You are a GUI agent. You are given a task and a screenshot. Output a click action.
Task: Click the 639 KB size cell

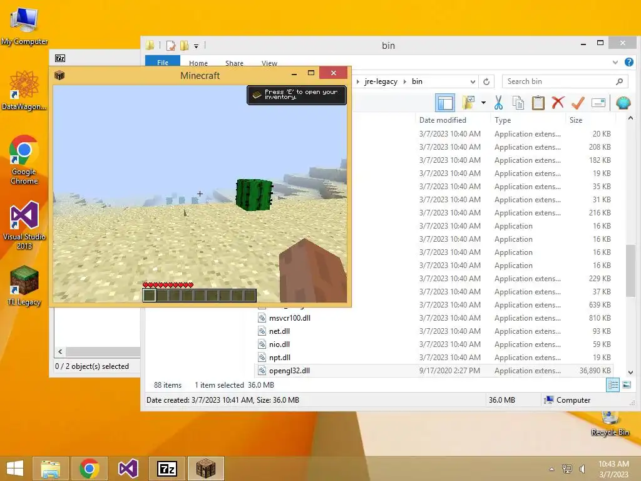[x=600, y=305]
